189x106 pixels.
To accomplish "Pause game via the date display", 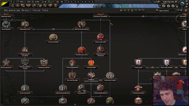I will pos(168,2).
